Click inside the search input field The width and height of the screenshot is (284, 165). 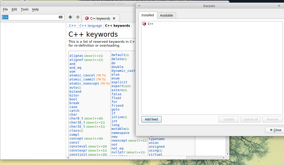tap(31, 17)
